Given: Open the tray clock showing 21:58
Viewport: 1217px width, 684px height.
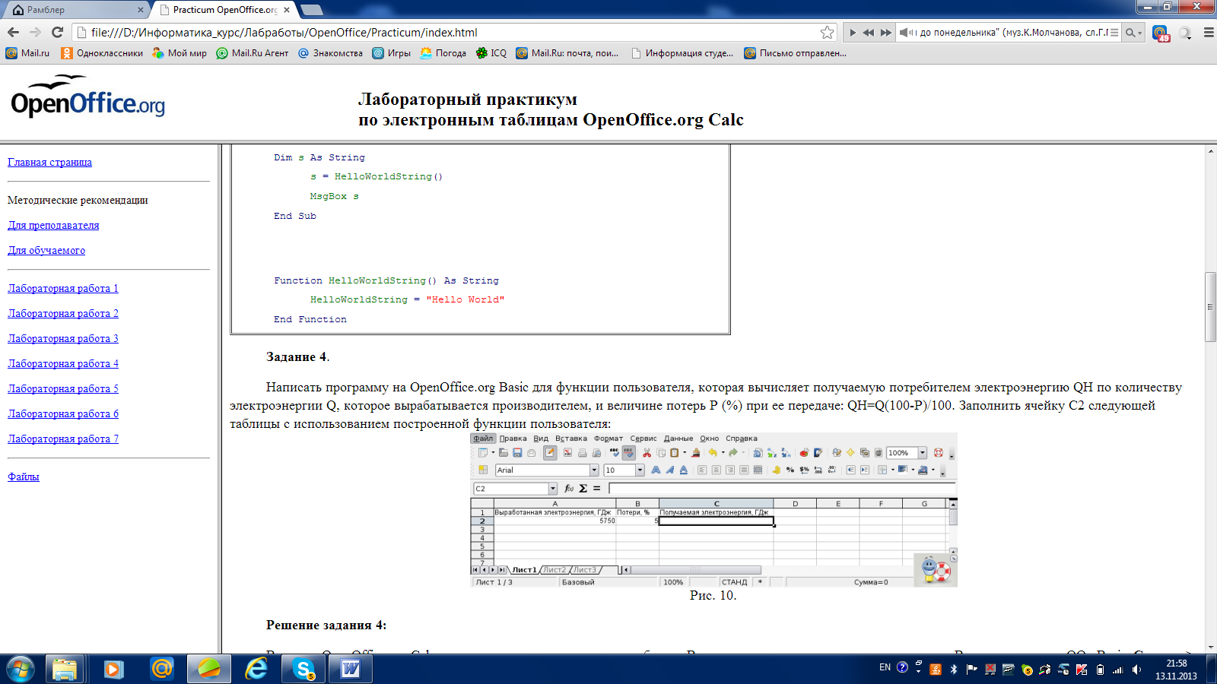Looking at the screenshot, I should 1176,670.
